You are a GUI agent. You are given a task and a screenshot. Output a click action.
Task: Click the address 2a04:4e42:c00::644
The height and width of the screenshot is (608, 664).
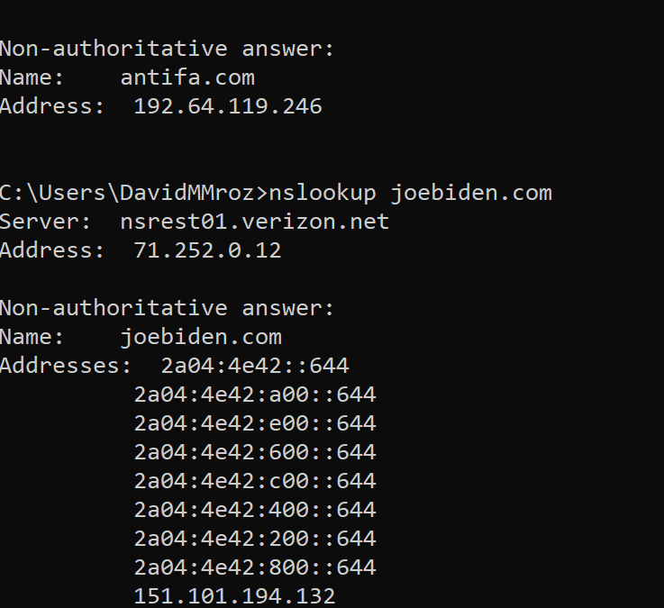[x=255, y=481]
